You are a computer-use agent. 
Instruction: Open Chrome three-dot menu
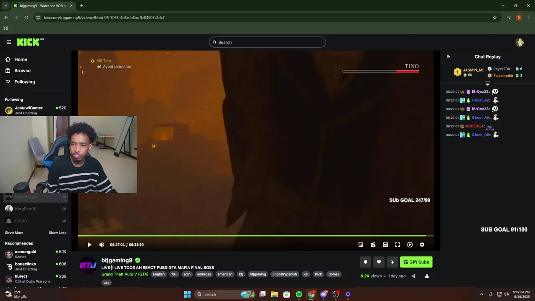coord(529,18)
